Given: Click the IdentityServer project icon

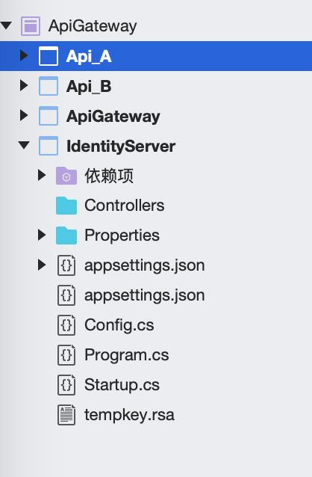Looking at the screenshot, I should 49,146.
